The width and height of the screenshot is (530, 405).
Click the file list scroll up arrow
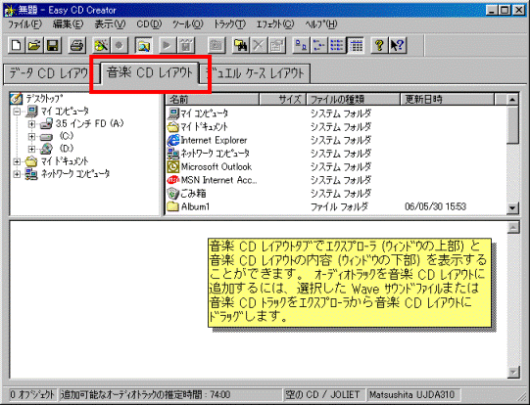(x=512, y=100)
